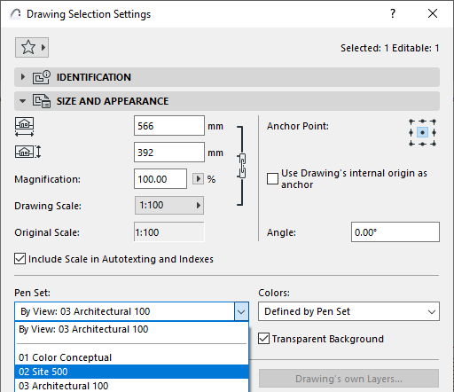Close the Drawing Selection Settings dialog
The image size is (454, 392).
coord(433,13)
